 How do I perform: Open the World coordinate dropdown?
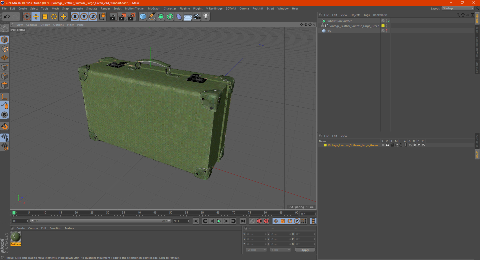tap(256, 250)
